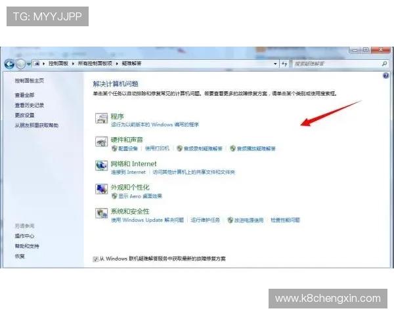
Task: Open the 系统和安全性 heading
Action: pyautogui.click(x=130, y=211)
